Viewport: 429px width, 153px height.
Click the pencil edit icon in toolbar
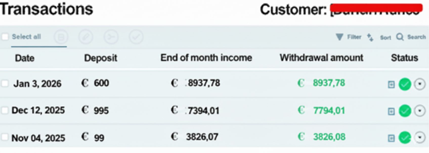point(86,37)
